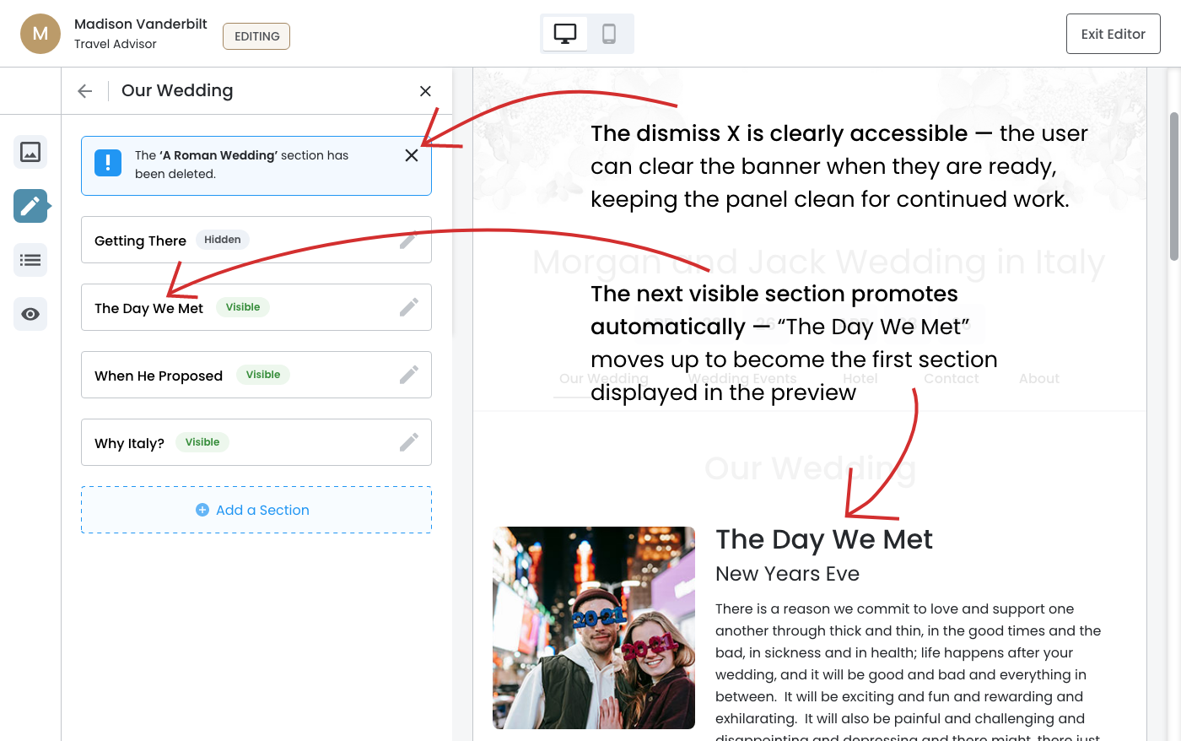
Task: Select the pencil edit sidebar icon
Action: [x=30, y=206]
